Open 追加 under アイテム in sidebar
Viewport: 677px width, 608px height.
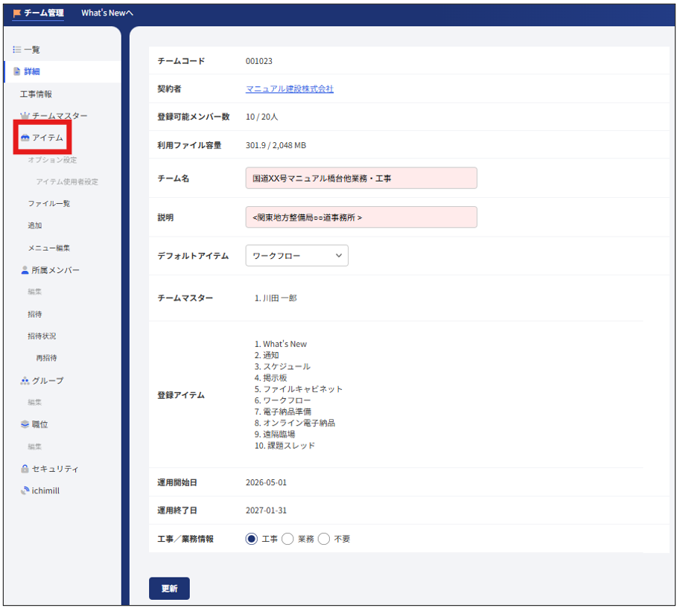34,225
